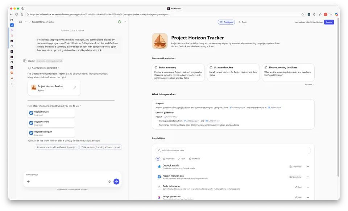Open the List open blockers starter card

[233, 73]
